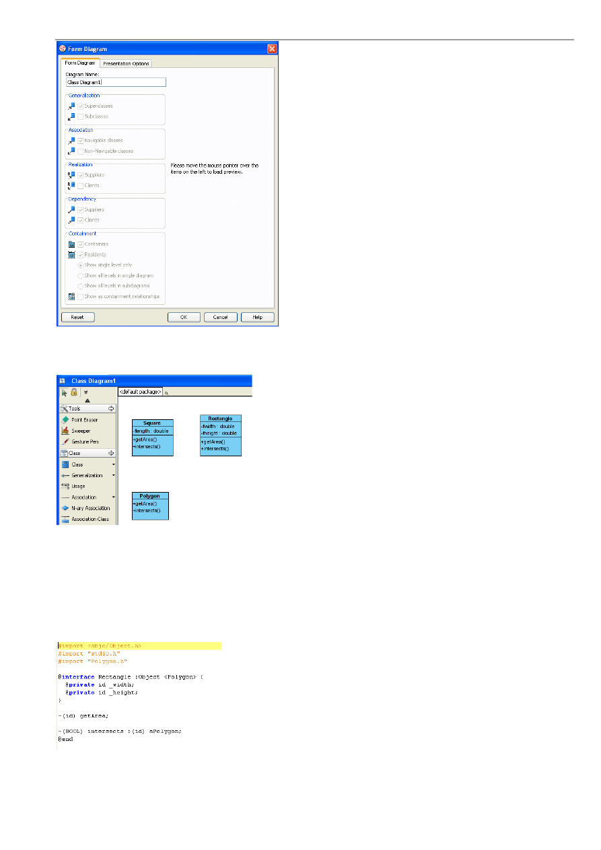Select the N-ary Association tool
This screenshot has width=601, height=850.
click(90, 508)
